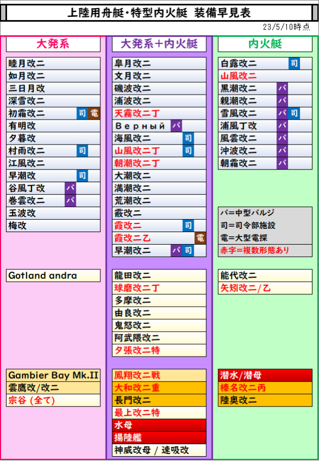319x461 pixels.
Task: Select the 司 badge beside 白露改二
Action: tap(294, 63)
